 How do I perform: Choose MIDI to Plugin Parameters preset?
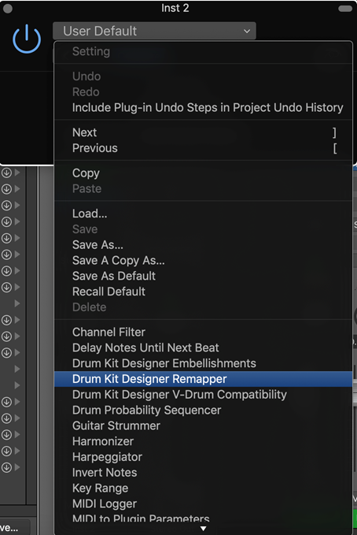click(x=204, y=518)
